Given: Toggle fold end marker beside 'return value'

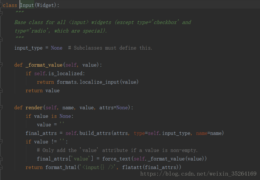Looking at the screenshot, I should [x=1, y=90].
